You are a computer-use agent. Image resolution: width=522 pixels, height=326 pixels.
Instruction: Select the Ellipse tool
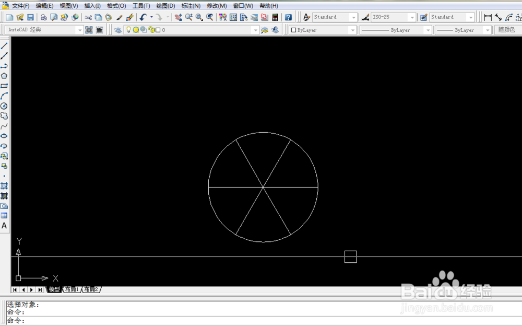point(4,136)
